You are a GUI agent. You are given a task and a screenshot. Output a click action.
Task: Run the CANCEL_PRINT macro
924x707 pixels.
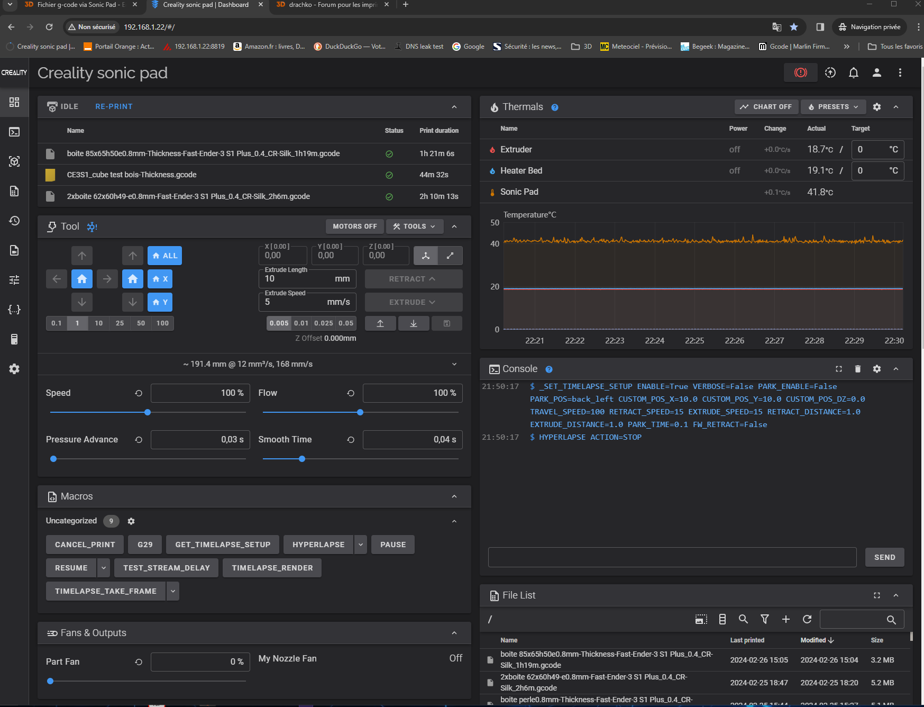[85, 545]
